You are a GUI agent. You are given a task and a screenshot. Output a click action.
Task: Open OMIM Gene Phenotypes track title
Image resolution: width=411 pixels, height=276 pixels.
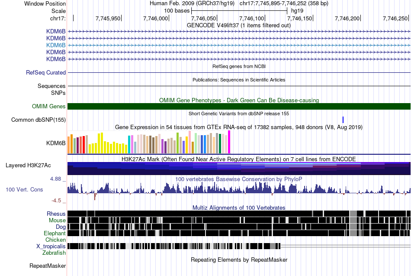pyautogui.click(x=239, y=101)
